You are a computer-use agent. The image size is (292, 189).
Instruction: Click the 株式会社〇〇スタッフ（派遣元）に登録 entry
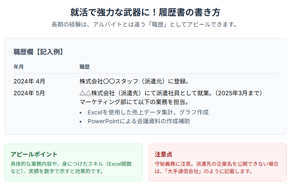(x=134, y=81)
